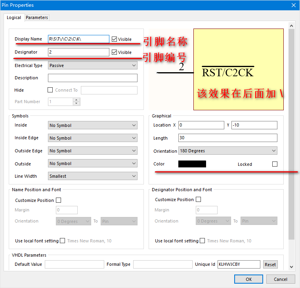Enable the Hide pin checkbox
300x288 pixels.
point(50,90)
